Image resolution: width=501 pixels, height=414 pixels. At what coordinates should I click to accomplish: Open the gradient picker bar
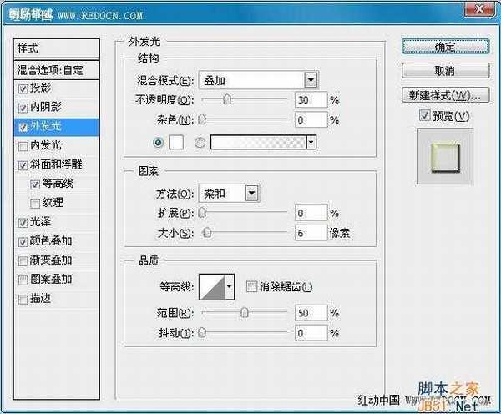257,143
